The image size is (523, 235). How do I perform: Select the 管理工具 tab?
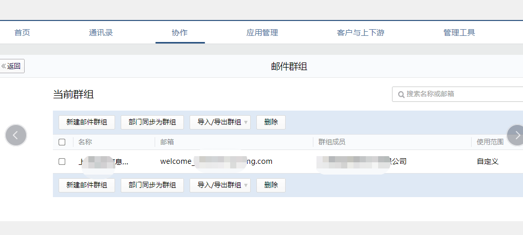click(x=459, y=33)
